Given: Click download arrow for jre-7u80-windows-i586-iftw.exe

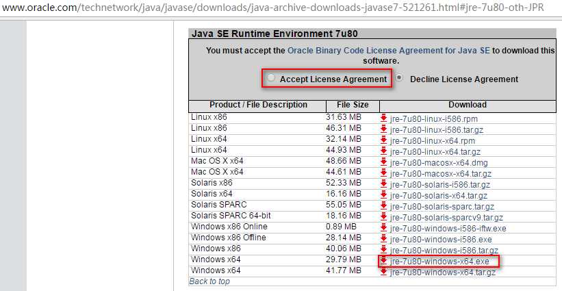Looking at the screenshot, I should tap(383, 228).
